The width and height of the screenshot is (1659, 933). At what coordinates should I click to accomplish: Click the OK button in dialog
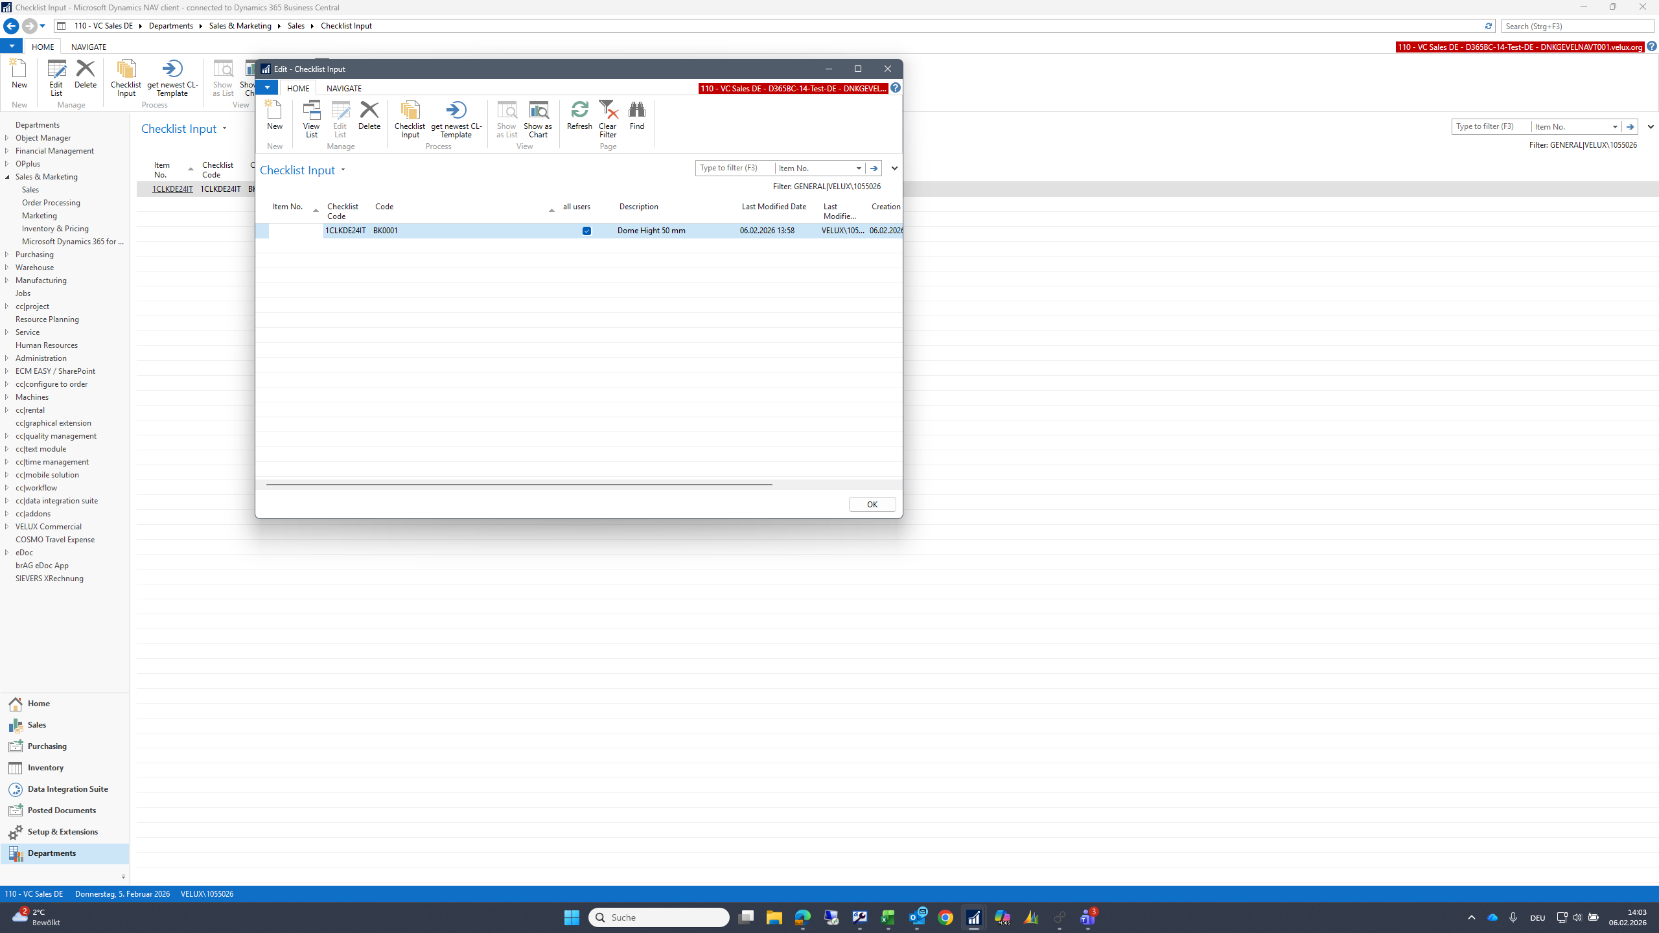pos(872,505)
